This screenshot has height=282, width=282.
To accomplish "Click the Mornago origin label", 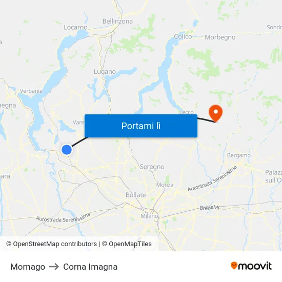I will [x=28, y=267].
